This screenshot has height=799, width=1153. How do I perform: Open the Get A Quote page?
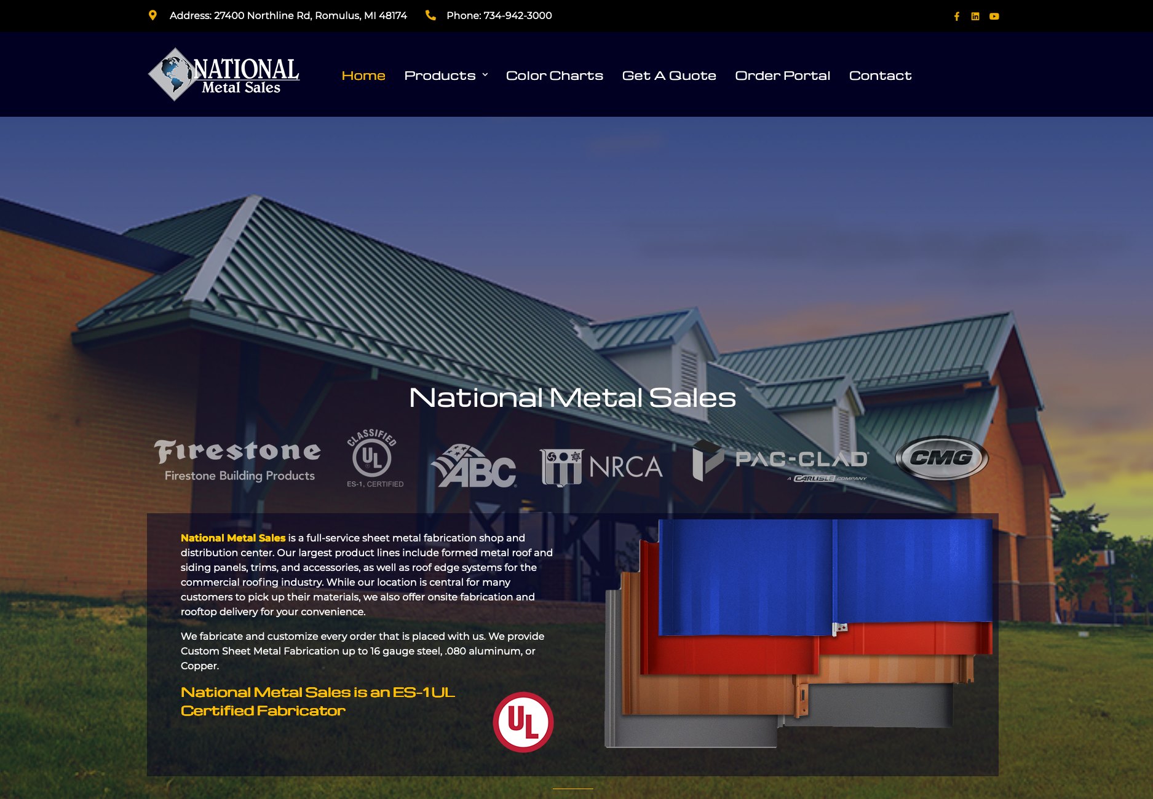[669, 76]
